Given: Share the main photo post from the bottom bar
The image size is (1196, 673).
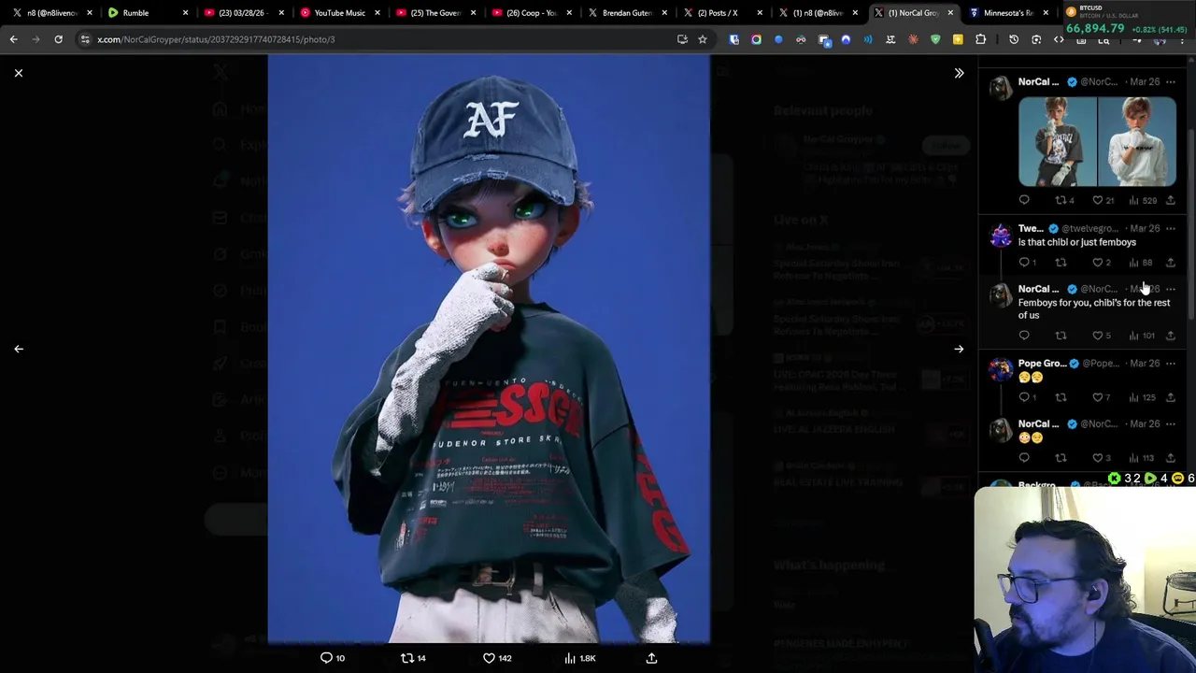Looking at the screenshot, I should 651,658.
